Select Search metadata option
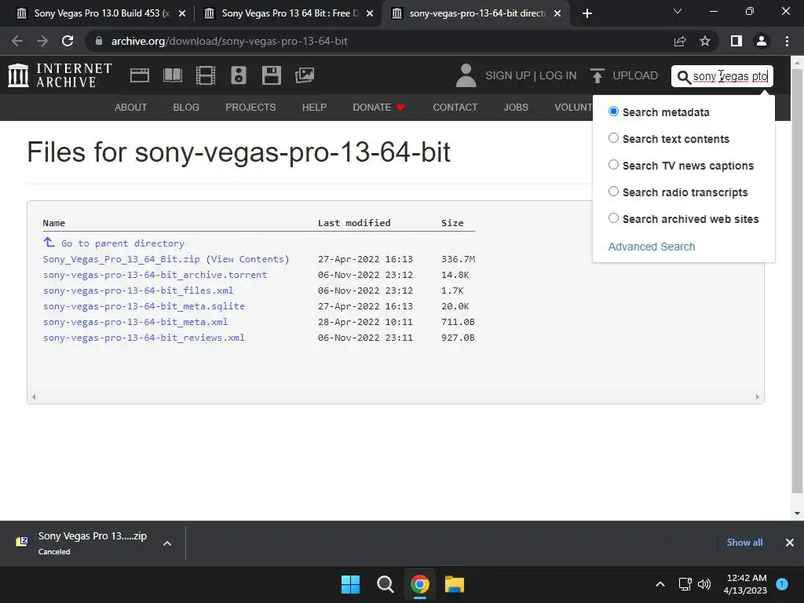The height and width of the screenshot is (603, 804). coord(613,111)
